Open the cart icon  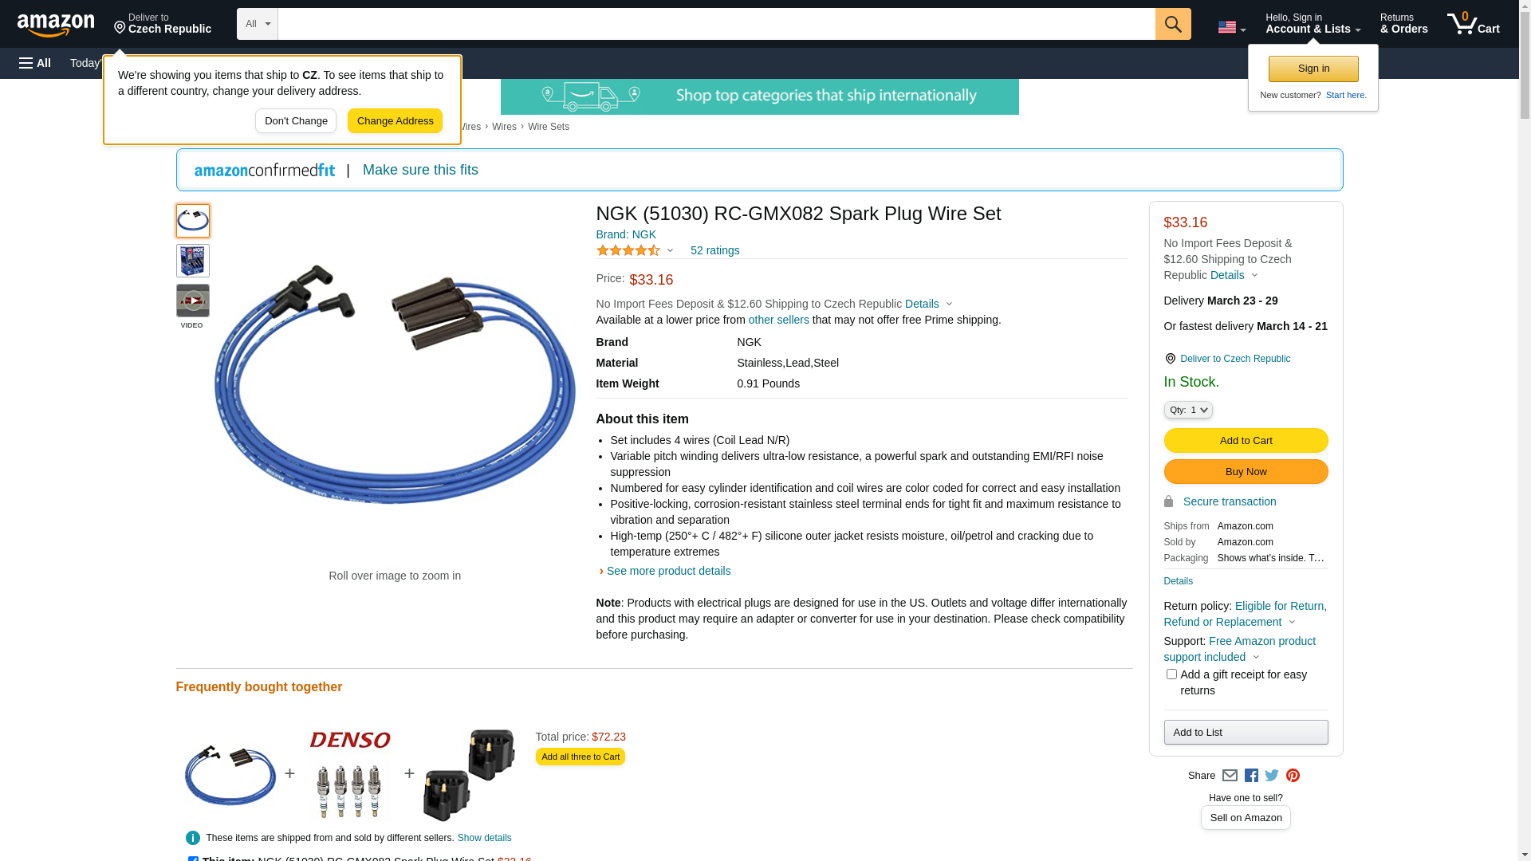coord(1473,24)
